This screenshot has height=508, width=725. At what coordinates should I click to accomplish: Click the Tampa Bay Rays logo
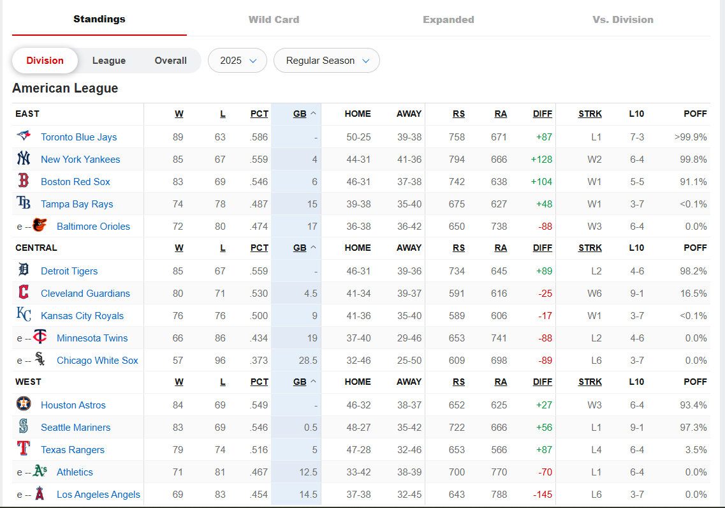24,203
